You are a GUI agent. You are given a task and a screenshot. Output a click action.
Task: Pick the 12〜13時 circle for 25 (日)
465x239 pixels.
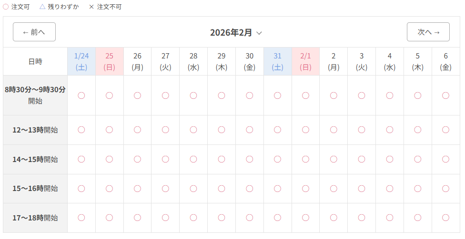110,130
